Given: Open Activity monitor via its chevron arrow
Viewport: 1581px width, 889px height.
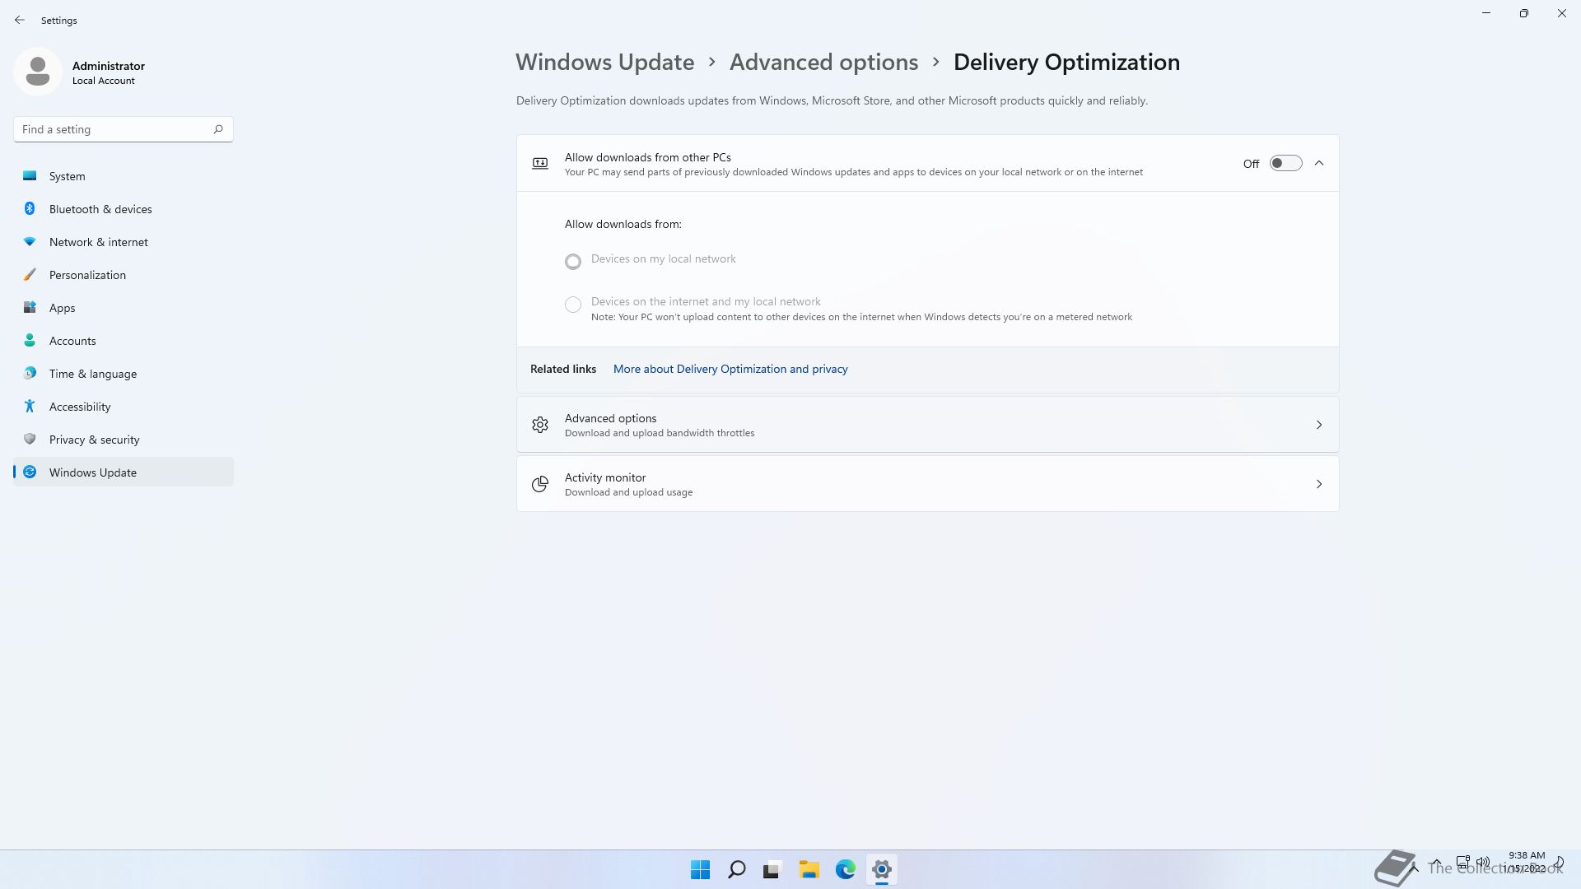Looking at the screenshot, I should point(1319,484).
